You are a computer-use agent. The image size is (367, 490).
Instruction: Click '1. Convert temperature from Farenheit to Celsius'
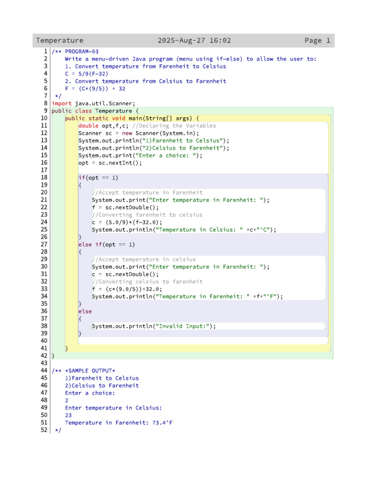pyautogui.click(x=145, y=67)
